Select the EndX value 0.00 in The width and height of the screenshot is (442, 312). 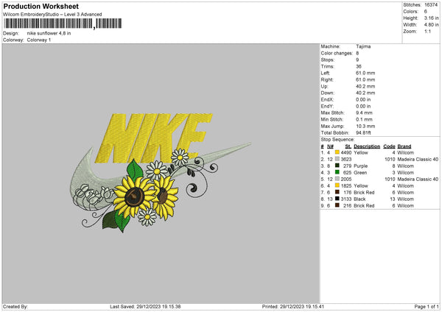click(x=363, y=99)
